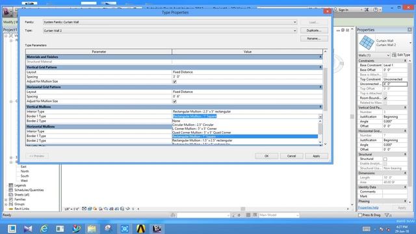The image size is (416, 234).
Task: Open the South elevation in Project Browser
Action: (25, 176)
